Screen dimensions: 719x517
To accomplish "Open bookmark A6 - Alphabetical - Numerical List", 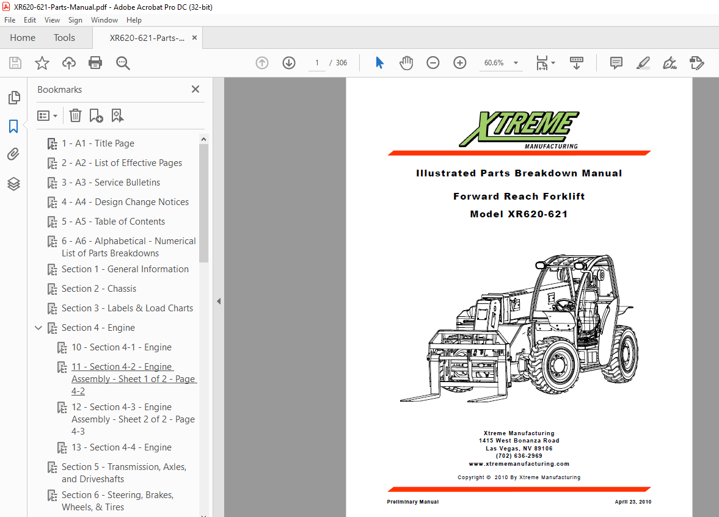I will pos(128,247).
